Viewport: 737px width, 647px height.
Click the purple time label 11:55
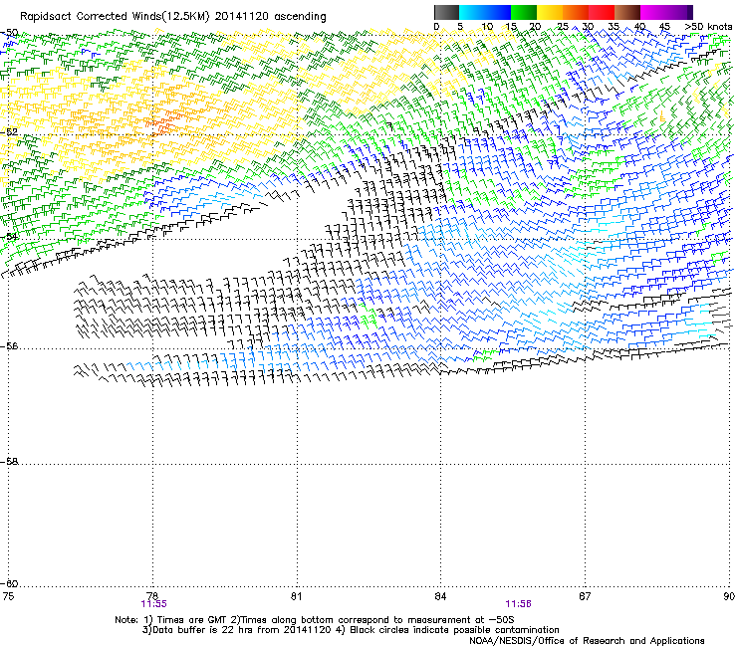(153, 604)
